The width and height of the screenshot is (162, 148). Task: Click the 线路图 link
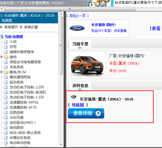coord(78,105)
